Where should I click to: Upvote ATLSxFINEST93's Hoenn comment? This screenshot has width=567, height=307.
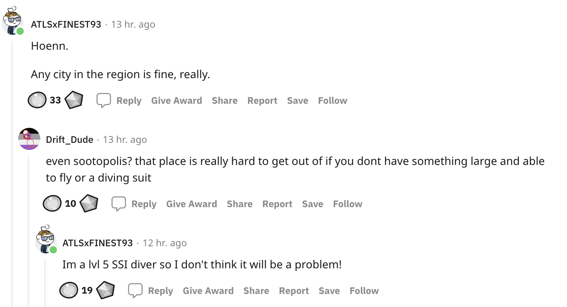pos(37,100)
